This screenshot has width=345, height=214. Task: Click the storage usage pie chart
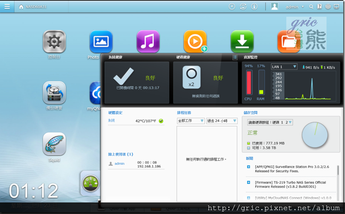(x=315, y=135)
